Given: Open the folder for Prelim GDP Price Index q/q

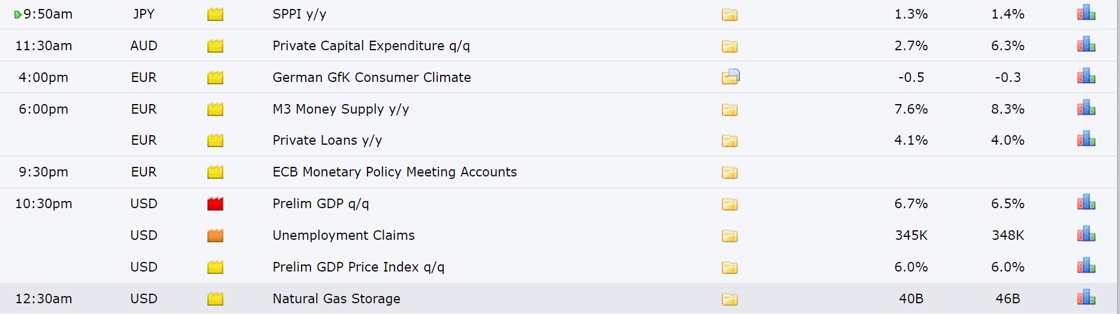Looking at the screenshot, I should 730,267.
